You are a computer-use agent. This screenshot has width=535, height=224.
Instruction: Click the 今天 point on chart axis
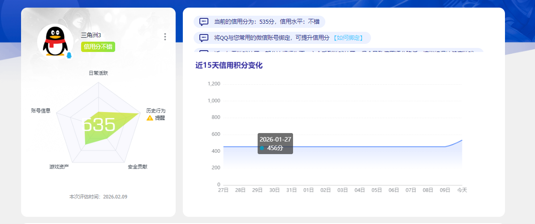point(462,190)
